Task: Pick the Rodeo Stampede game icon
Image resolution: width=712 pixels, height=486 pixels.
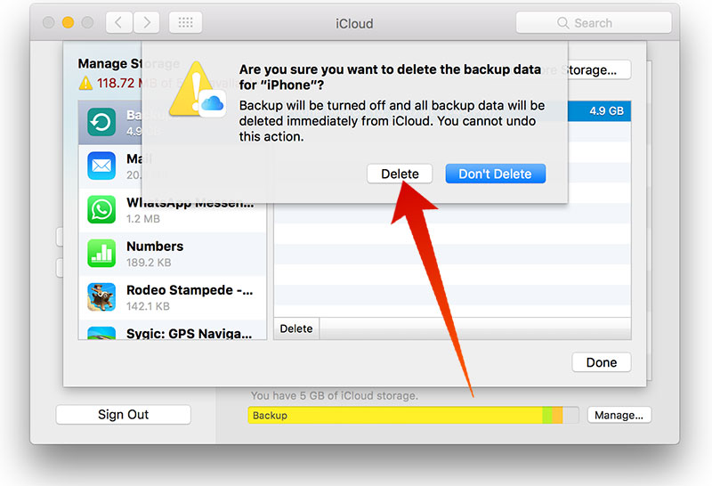Action: pyautogui.click(x=102, y=296)
